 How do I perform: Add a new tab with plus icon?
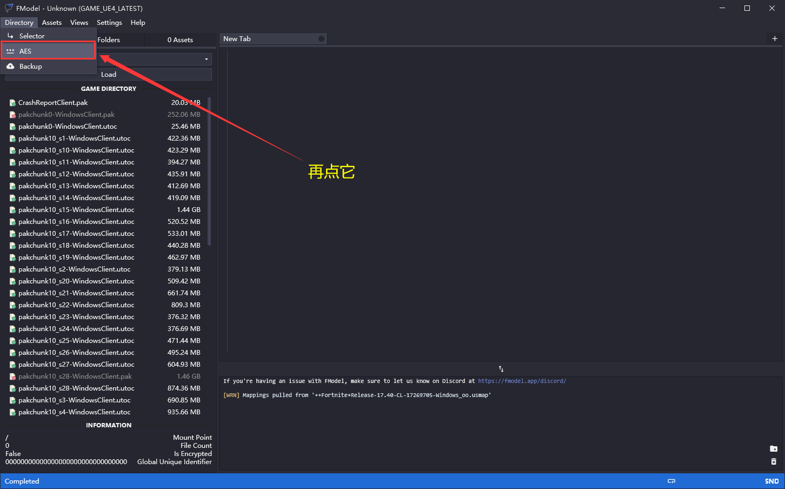[775, 39]
